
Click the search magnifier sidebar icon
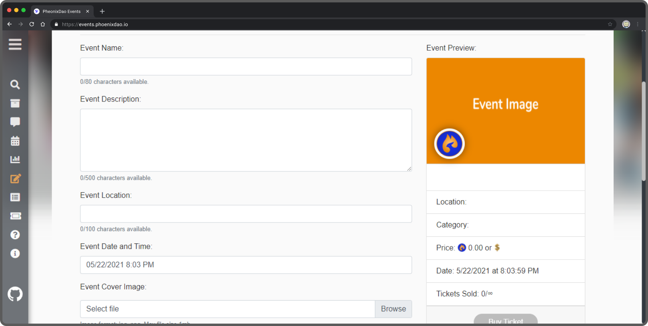15,84
